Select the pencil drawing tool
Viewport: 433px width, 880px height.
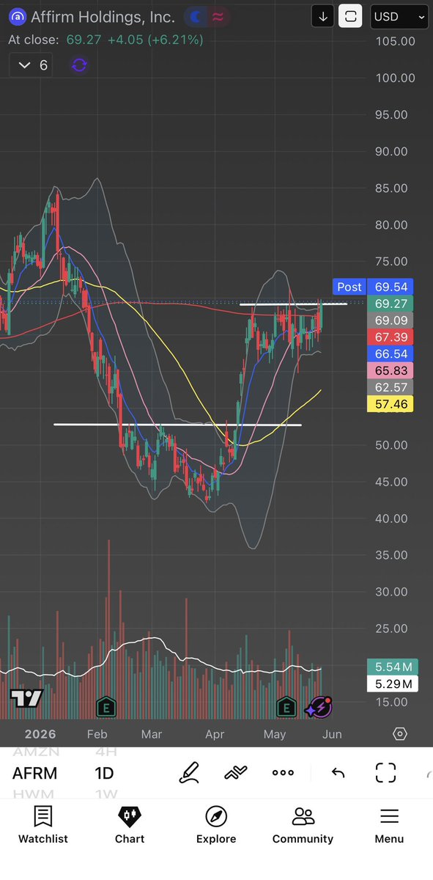pos(190,772)
